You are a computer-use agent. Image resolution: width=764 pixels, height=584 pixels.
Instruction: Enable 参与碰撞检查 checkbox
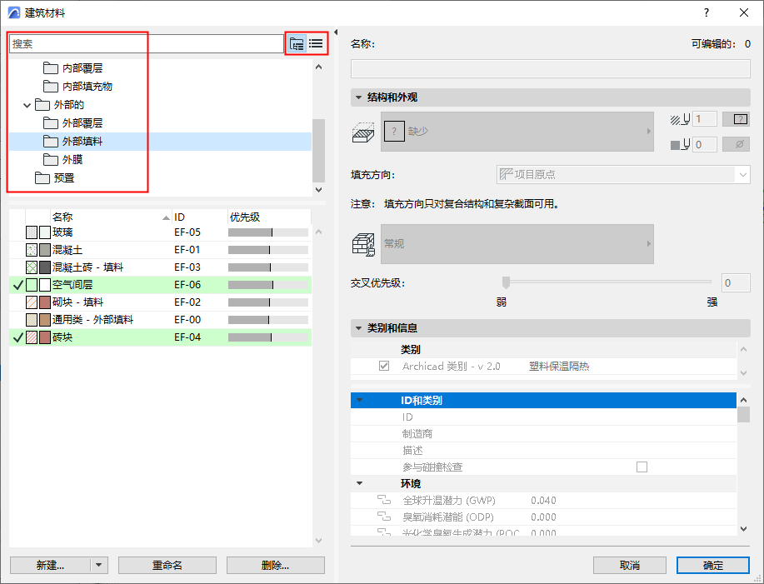(x=642, y=467)
